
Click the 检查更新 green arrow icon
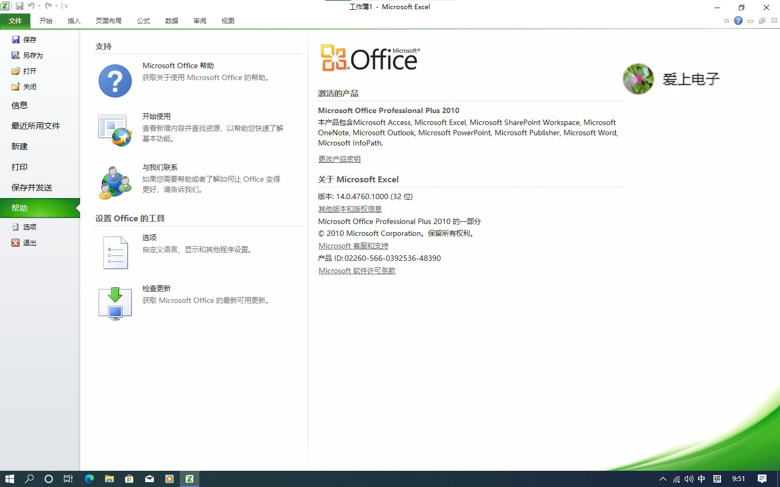(x=115, y=304)
